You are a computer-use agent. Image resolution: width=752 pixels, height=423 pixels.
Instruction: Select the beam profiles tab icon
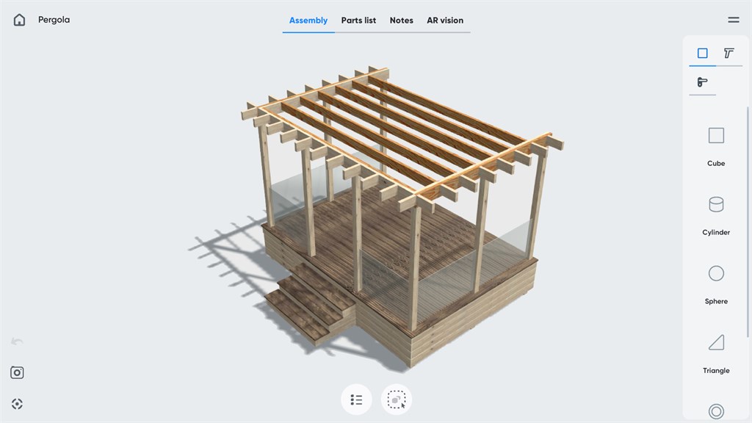coord(729,53)
